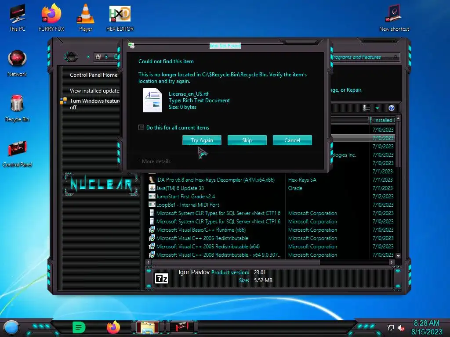Click the Hex-Rays SA publisher cell

click(x=302, y=179)
